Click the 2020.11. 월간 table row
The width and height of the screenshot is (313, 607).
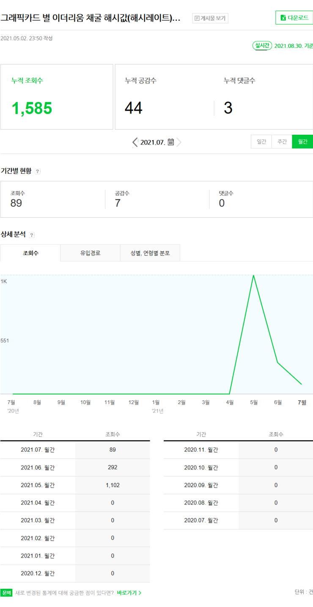[x=239, y=450]
